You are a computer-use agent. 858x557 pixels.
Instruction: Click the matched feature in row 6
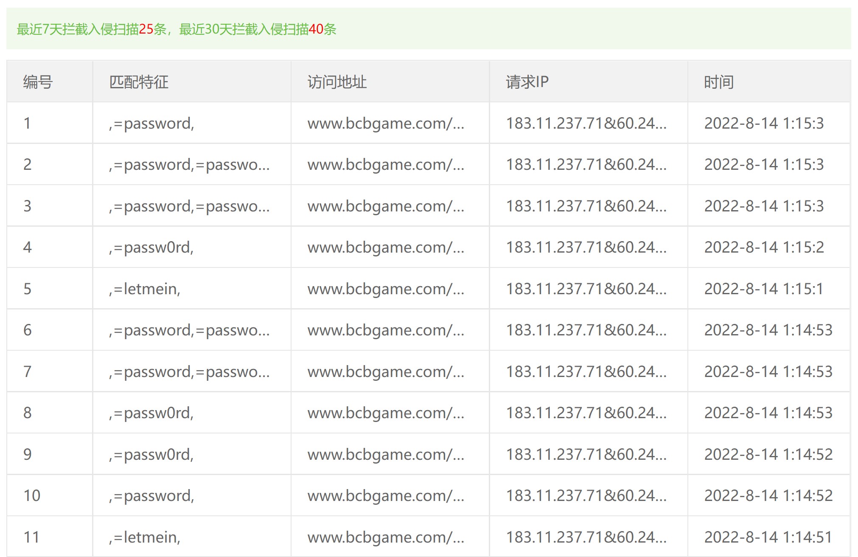coord(189,330)
